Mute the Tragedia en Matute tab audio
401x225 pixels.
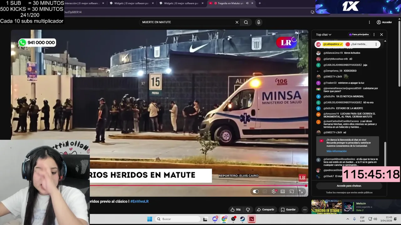[247, 3]
